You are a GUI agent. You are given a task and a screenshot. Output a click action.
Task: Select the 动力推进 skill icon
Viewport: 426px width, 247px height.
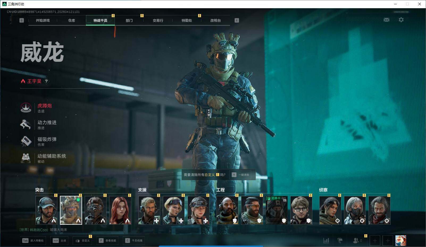[26, 124]
